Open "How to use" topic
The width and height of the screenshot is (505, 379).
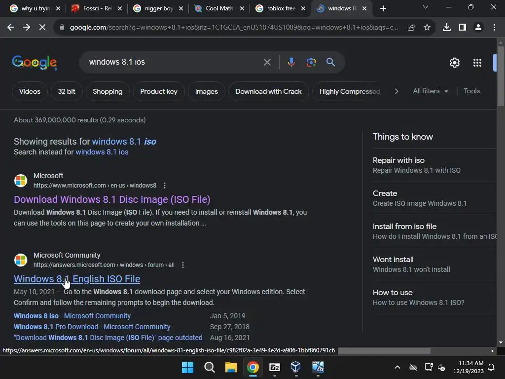(434, 298)
